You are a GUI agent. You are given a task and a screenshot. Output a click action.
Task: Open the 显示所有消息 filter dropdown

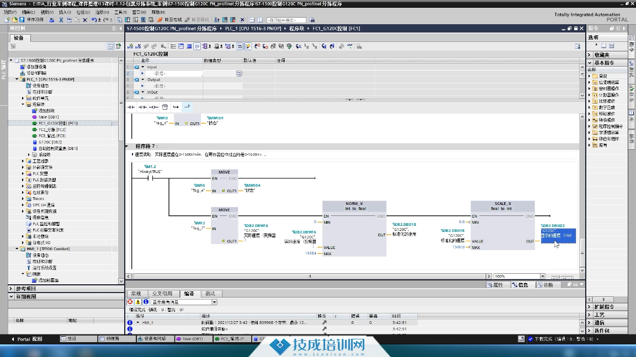(214, 302)
